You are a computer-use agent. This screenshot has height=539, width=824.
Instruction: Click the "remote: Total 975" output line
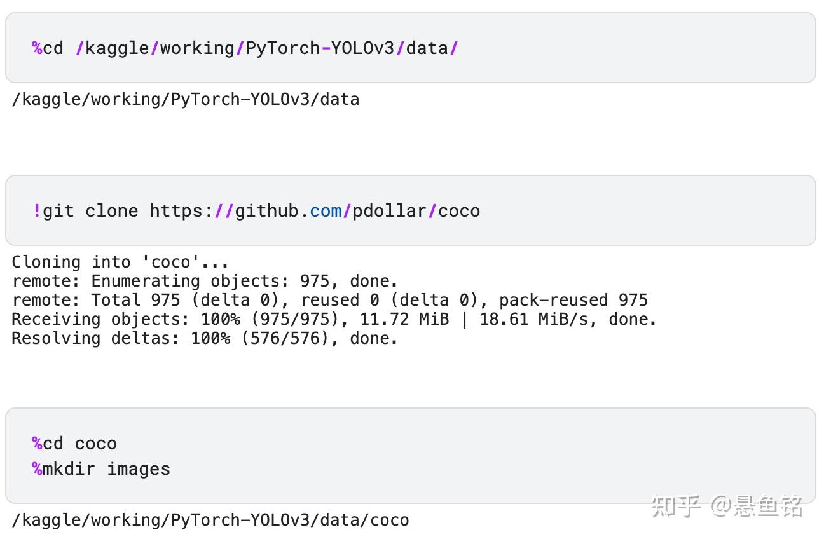(x=329, y=300)
